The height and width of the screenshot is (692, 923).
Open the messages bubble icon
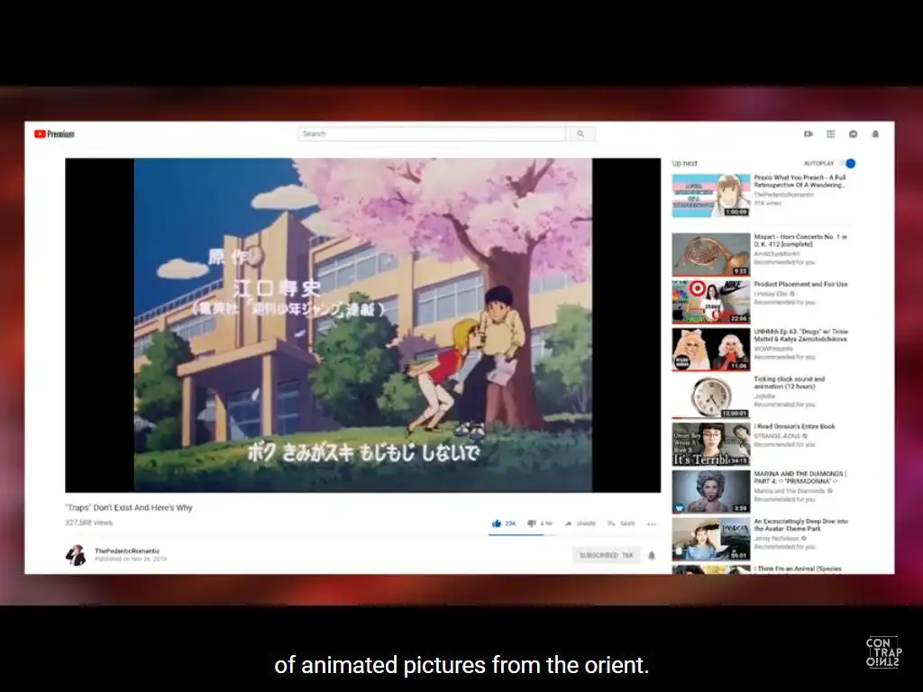[x=853, y=134]
